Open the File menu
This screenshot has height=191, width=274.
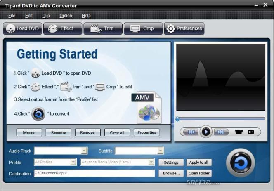click(x=12, y=16)
